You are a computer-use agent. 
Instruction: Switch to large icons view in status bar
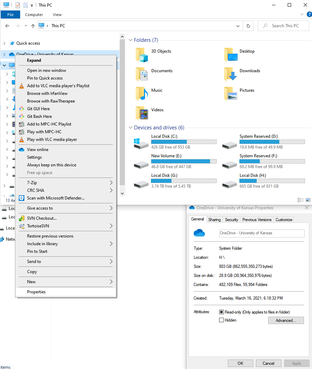(308, 200)
